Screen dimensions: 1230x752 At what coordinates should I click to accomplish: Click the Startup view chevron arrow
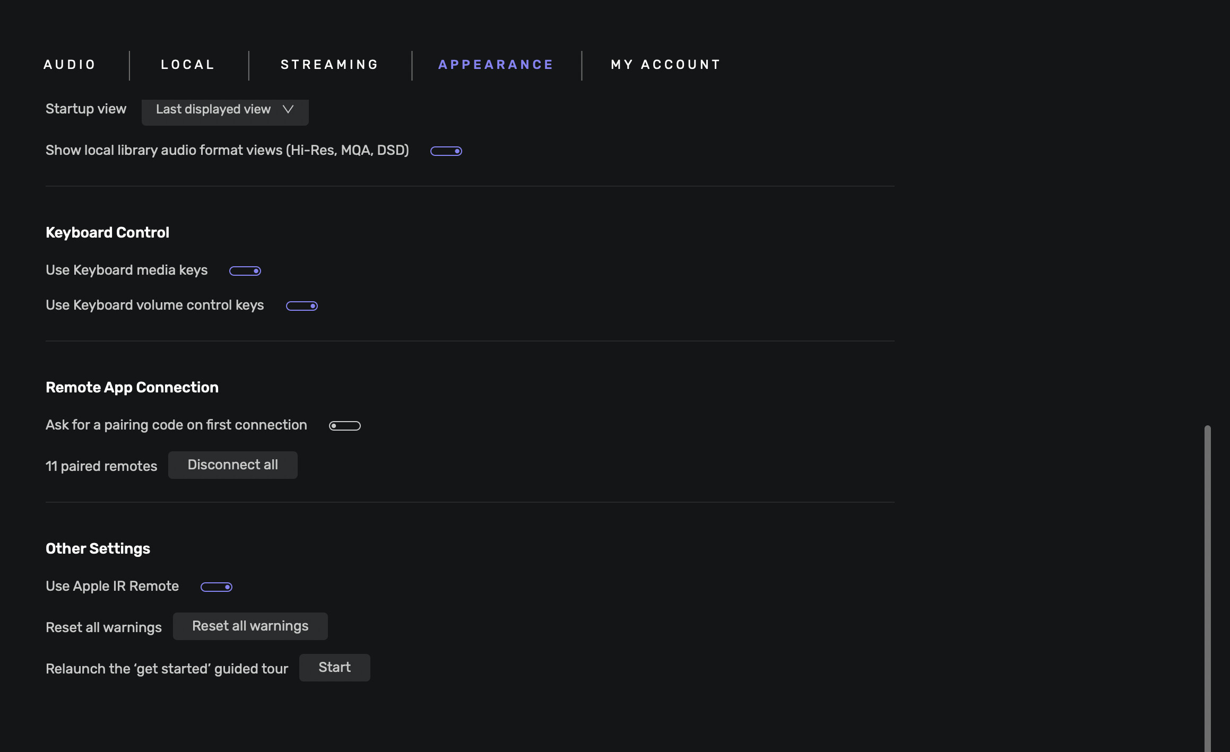[x=288, y=109]
